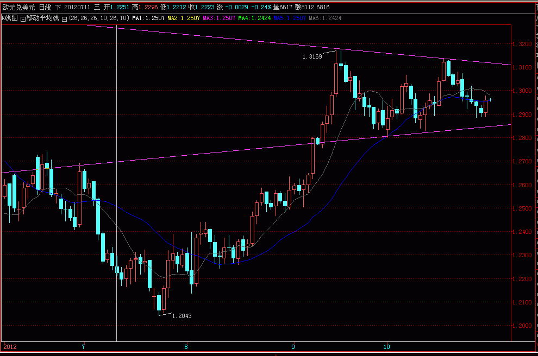The image size is (538, 356).
Task: Click the low price 1.2212
Action: coord(177,7)
